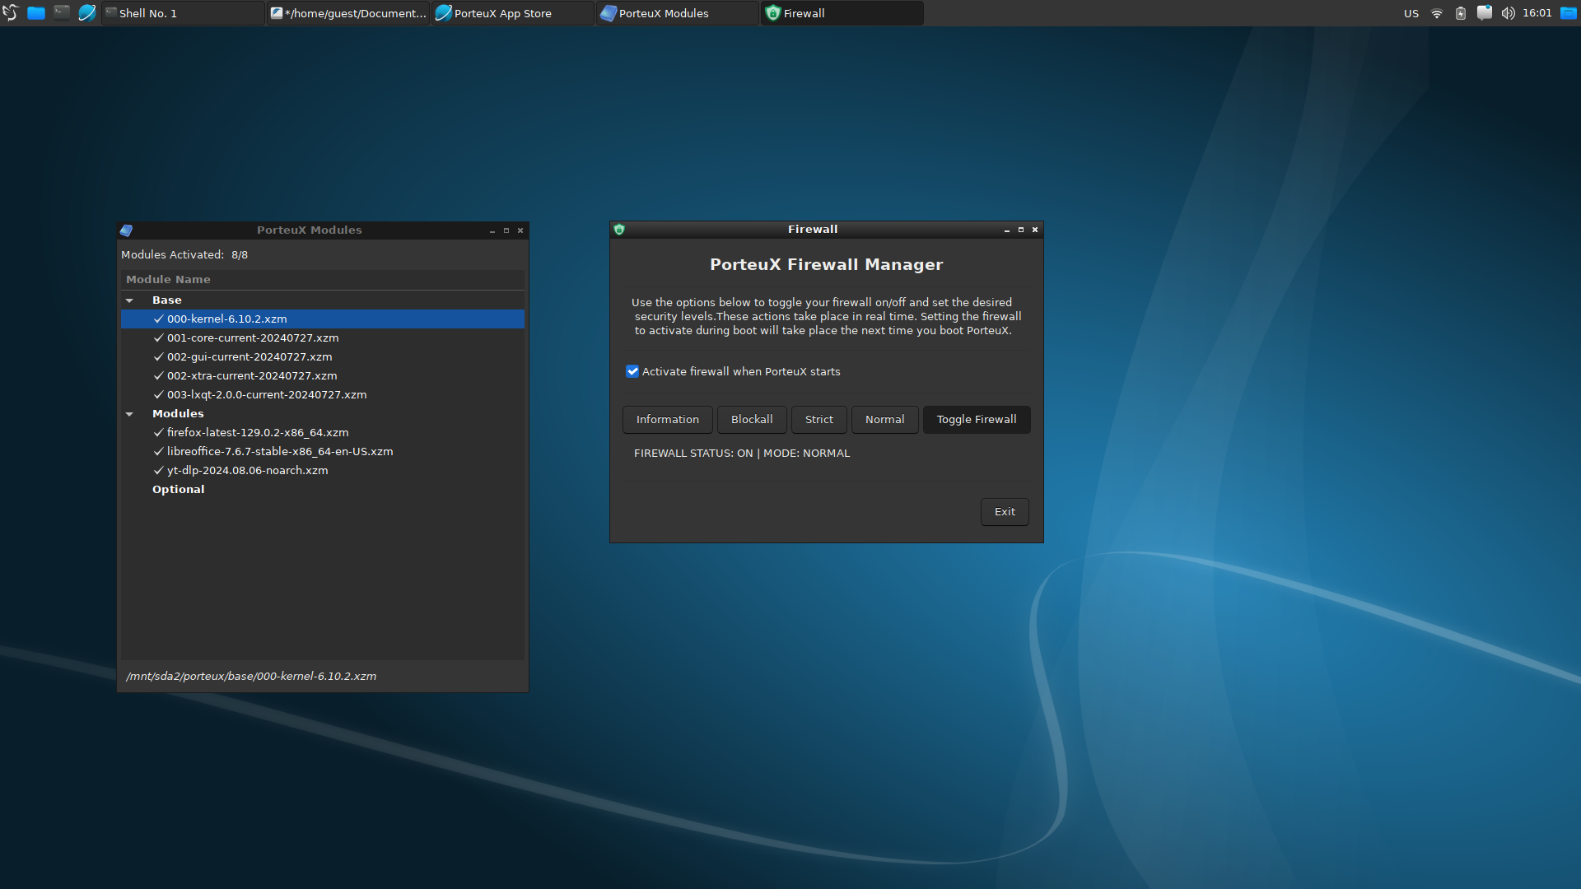The height and width of the screenshot is (889, 1581).
Task: Uncheck Activate firewall when PorteuX starts
Action: click(x=632, y=371)
